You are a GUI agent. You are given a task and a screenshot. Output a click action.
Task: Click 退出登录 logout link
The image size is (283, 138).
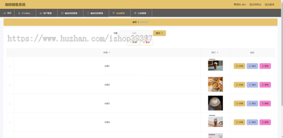pyautogui.click(x=269, y=4)
